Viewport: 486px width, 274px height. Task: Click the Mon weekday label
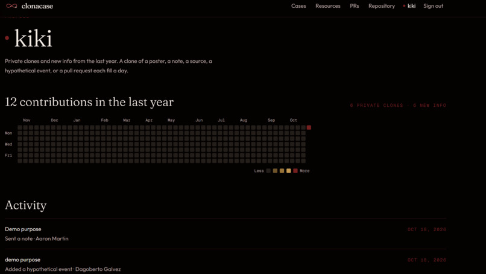coord(8,133)
